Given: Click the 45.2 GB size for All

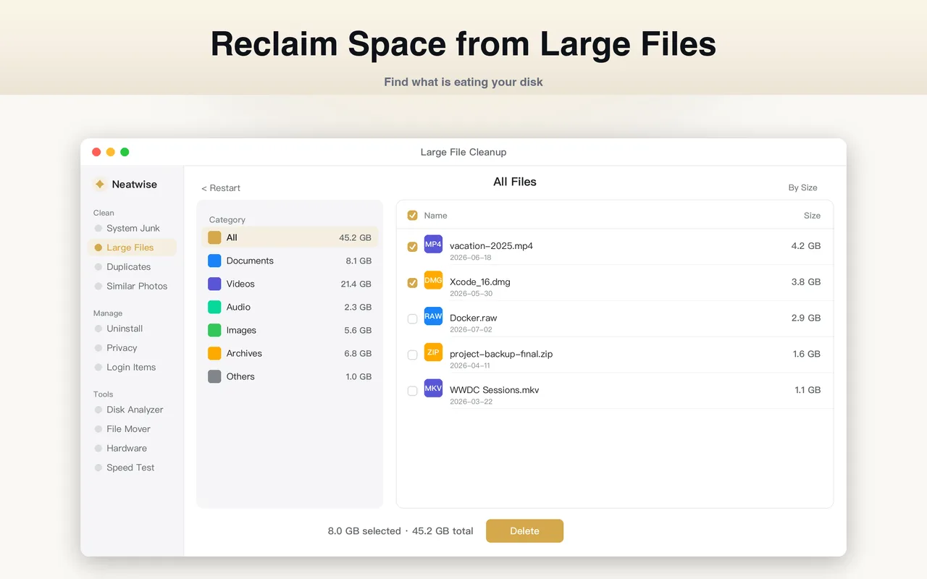Looking at the screenshot, I should [x=355, y=237].
